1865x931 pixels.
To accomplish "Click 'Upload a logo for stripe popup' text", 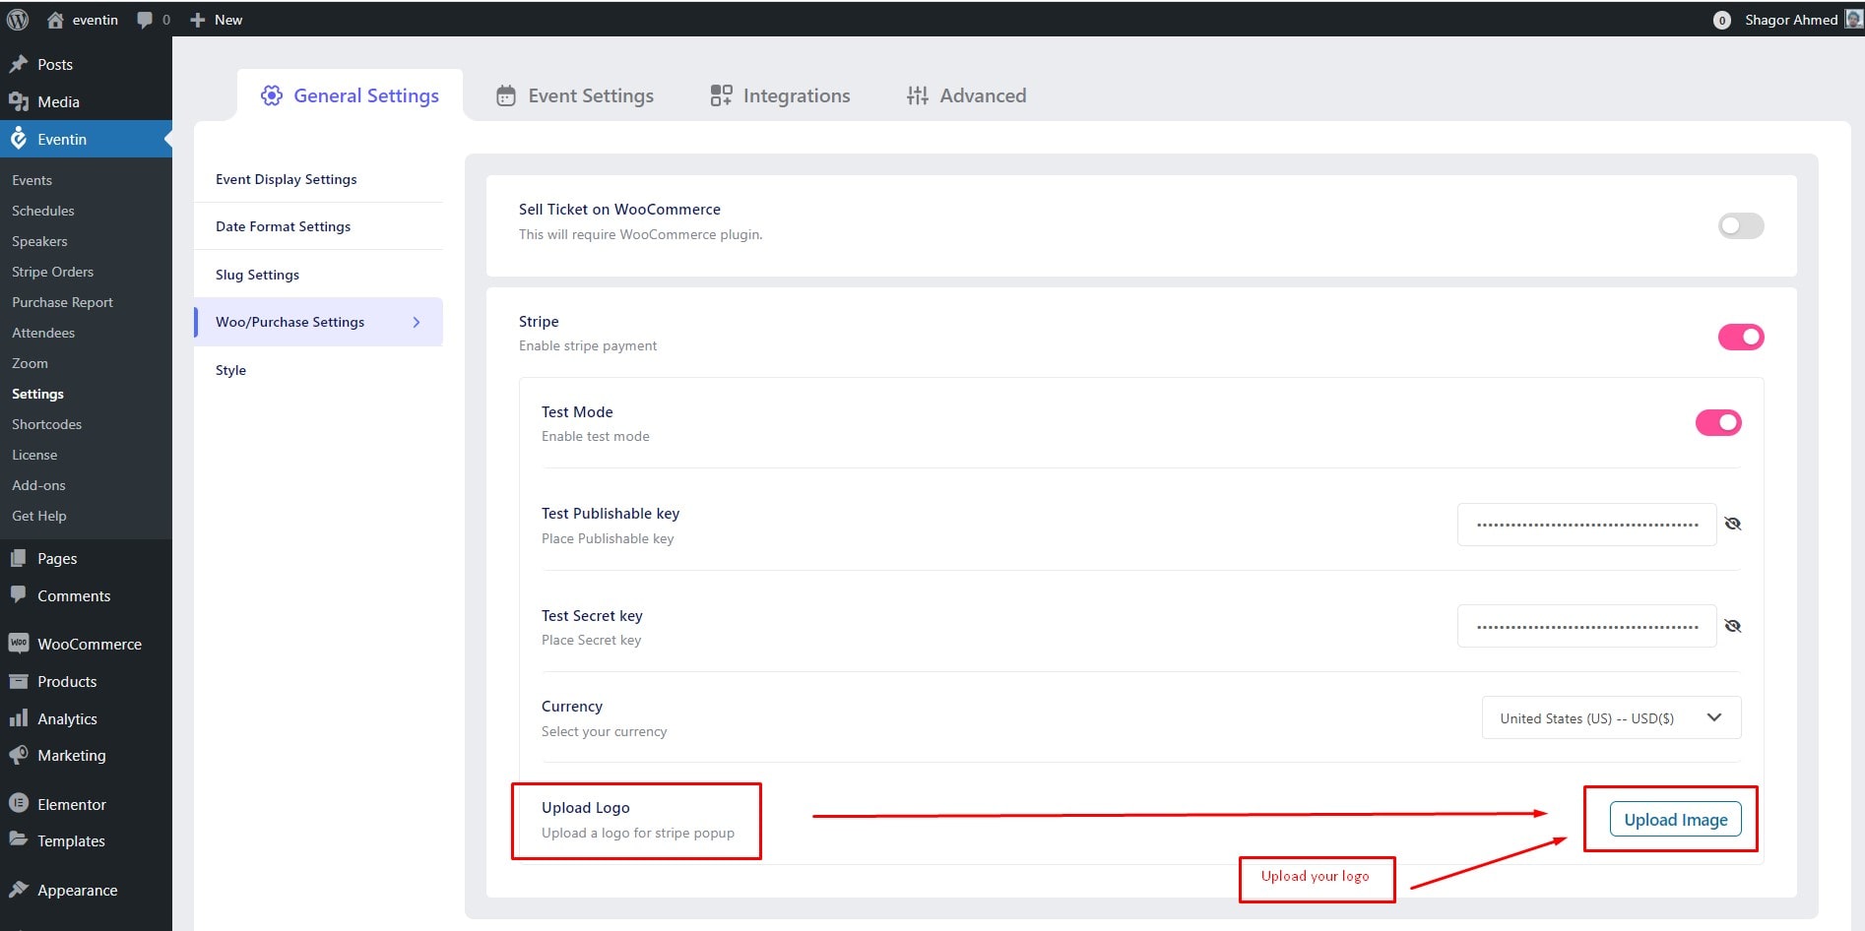I will pos(638,833).
